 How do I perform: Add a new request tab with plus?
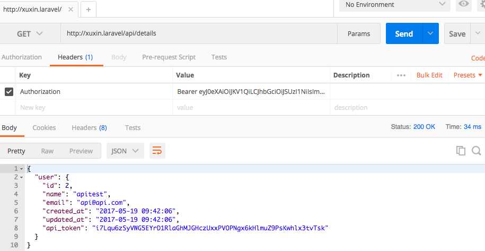[x=89, y=9]
